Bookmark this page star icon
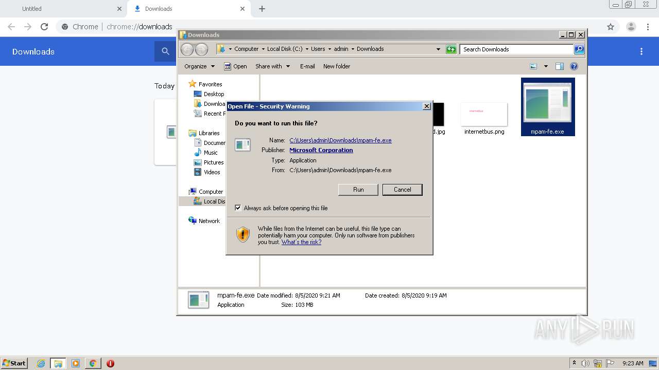This screenshot has width=659, height=370. point(611,27)
